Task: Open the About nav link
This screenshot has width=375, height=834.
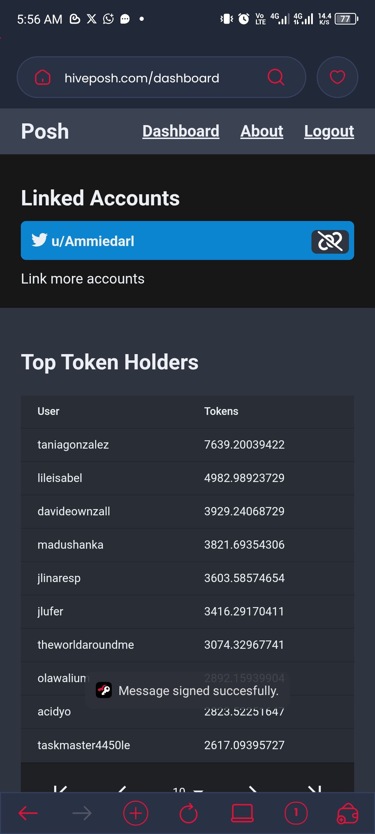Action: [262, 131]
